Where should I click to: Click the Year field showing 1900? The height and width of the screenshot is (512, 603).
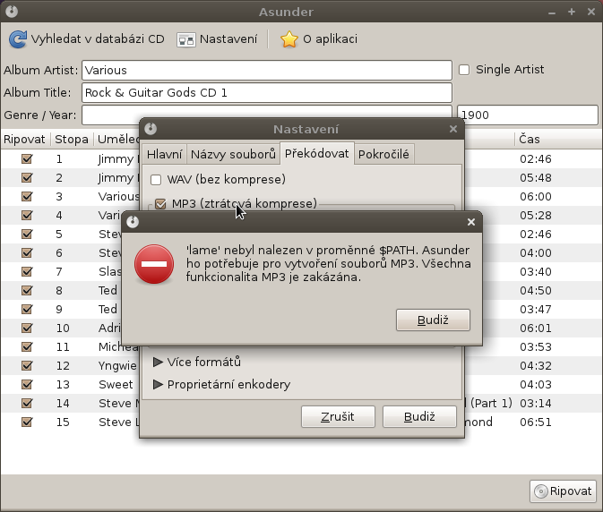point(528,115)
